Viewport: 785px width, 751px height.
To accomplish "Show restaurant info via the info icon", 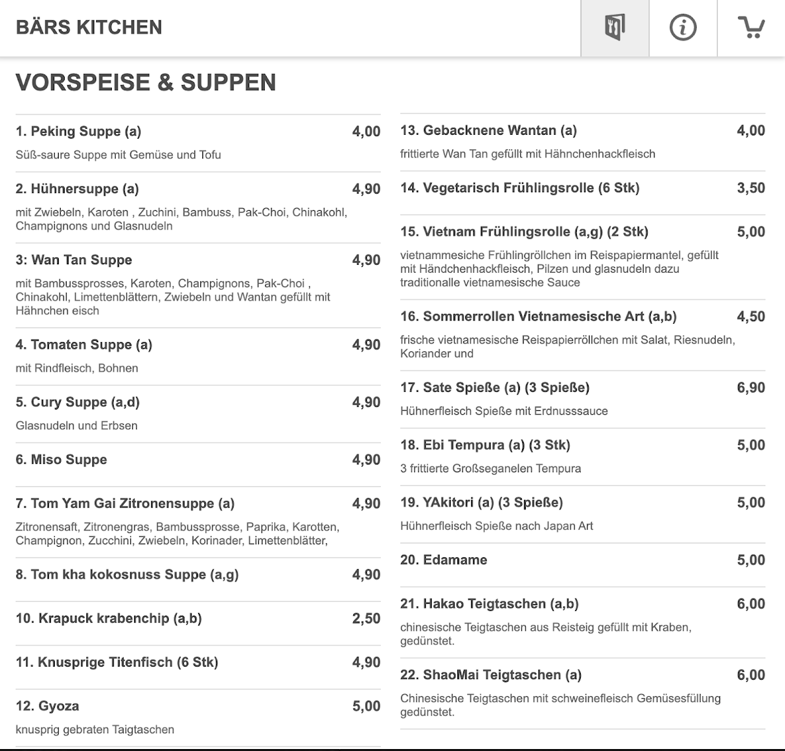I will pos(683,27).
